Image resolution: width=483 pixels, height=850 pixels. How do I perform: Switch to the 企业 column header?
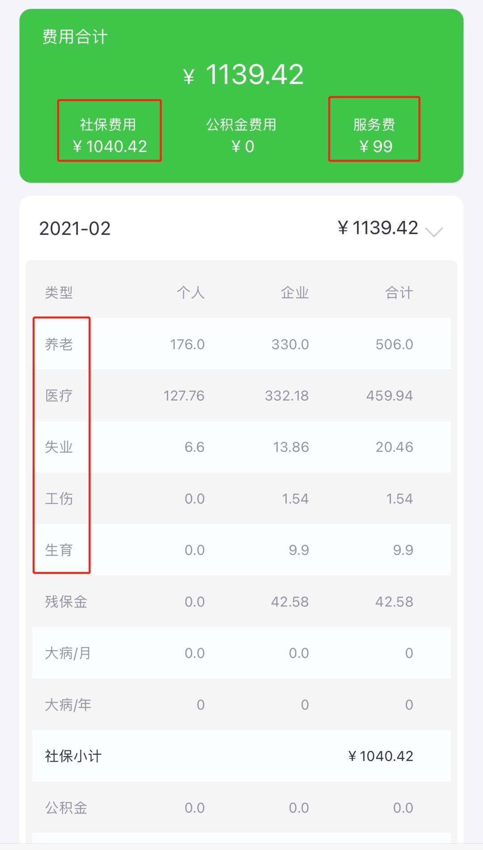pos(295,292)
